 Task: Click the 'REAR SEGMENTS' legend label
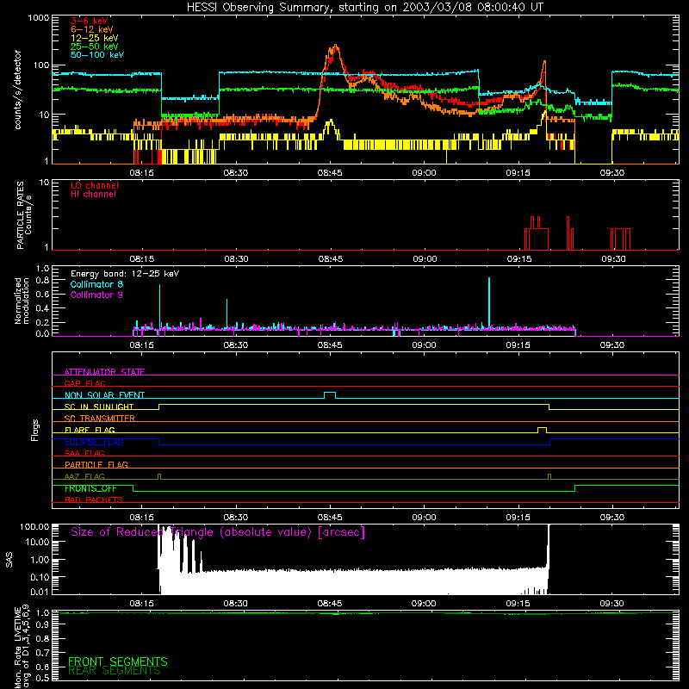(x=115, y=671)
